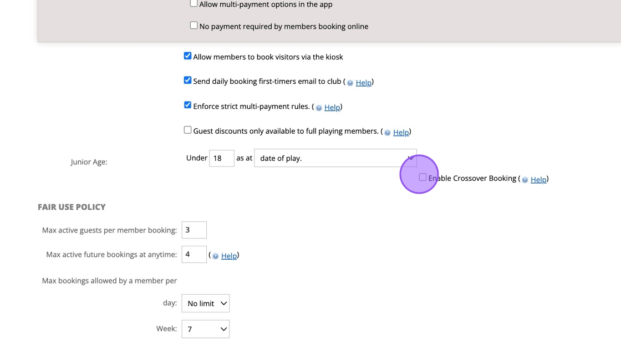Enable multi-payment options in the app
This screenshot has height=349, width=621.
194,3
